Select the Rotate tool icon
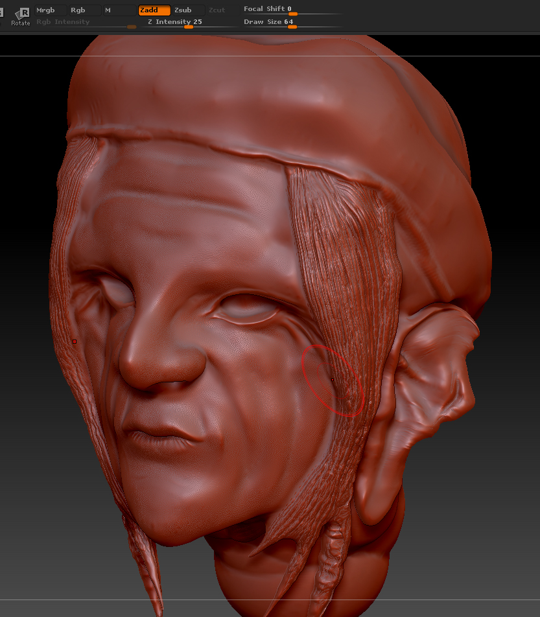 click(21, 17)
